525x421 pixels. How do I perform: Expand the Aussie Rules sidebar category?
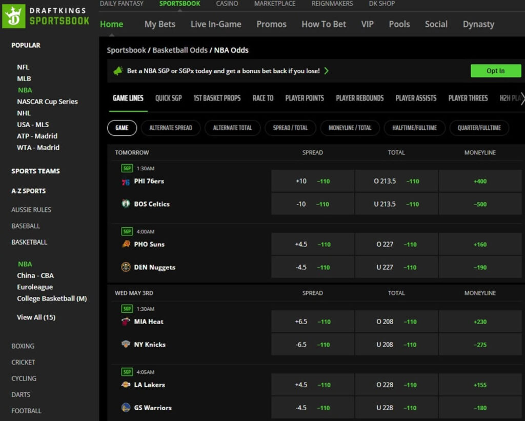pyautogui.click(x=31, y=210)
